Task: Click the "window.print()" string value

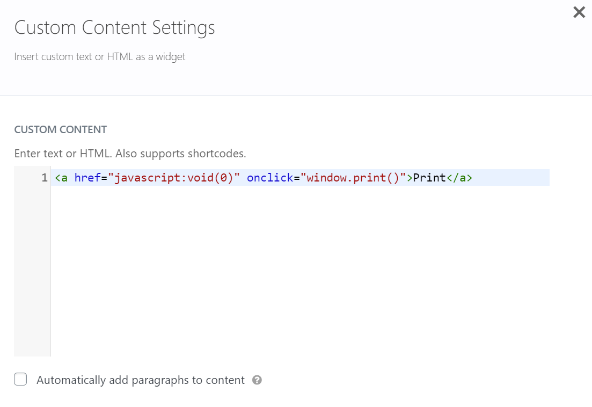Action: 353,178
